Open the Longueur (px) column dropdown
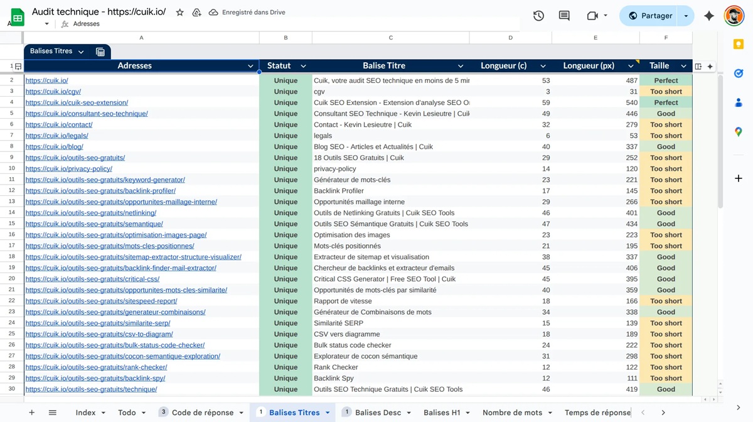753x422 pixels. (x=631, y=66)
